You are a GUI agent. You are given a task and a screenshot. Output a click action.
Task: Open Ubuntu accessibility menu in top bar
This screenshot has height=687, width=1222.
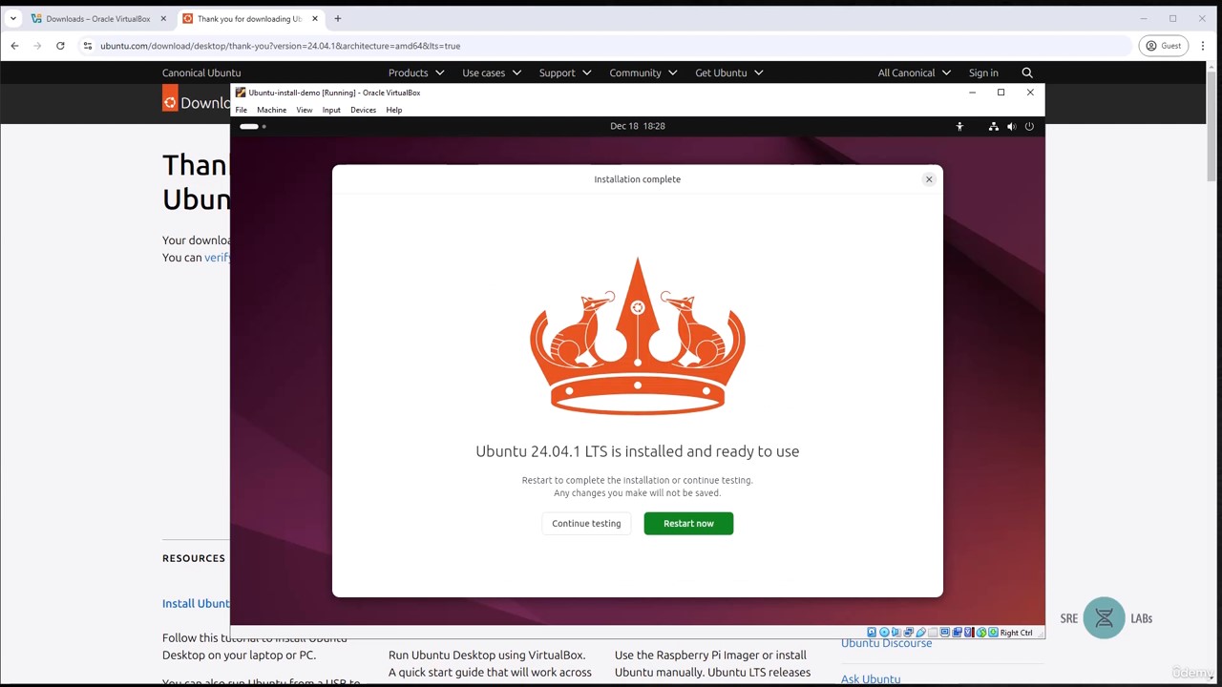click(x=959, y=126)
